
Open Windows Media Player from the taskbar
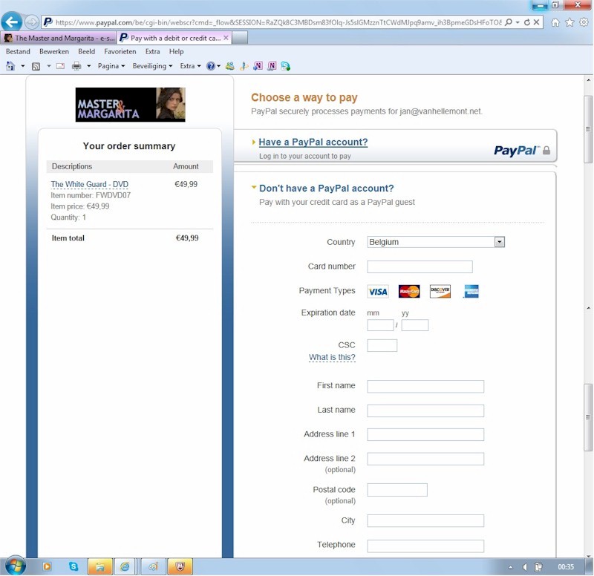point(47,567)
